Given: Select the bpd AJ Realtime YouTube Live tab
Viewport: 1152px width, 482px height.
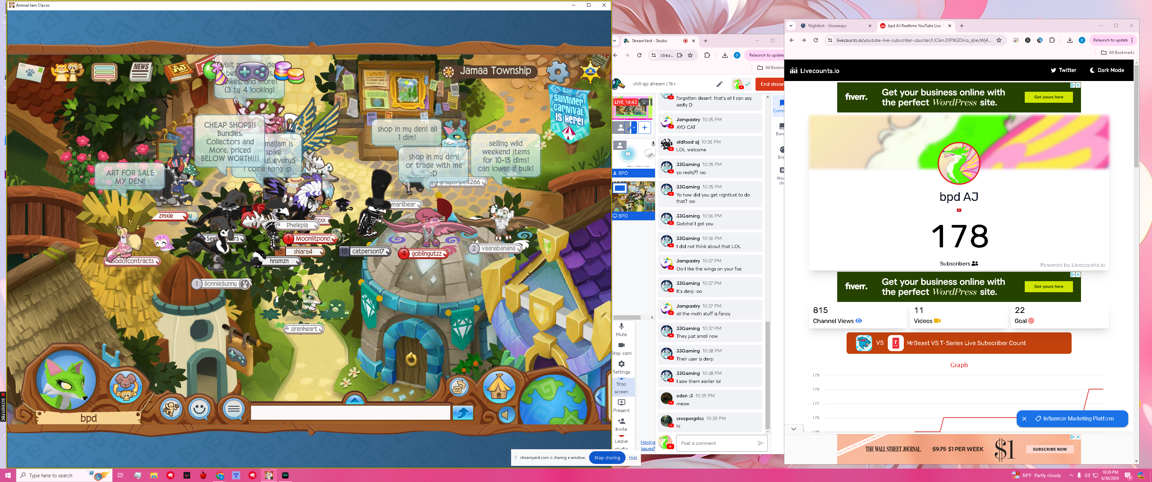Looking at the screenshot, I should tap(915, 26).
